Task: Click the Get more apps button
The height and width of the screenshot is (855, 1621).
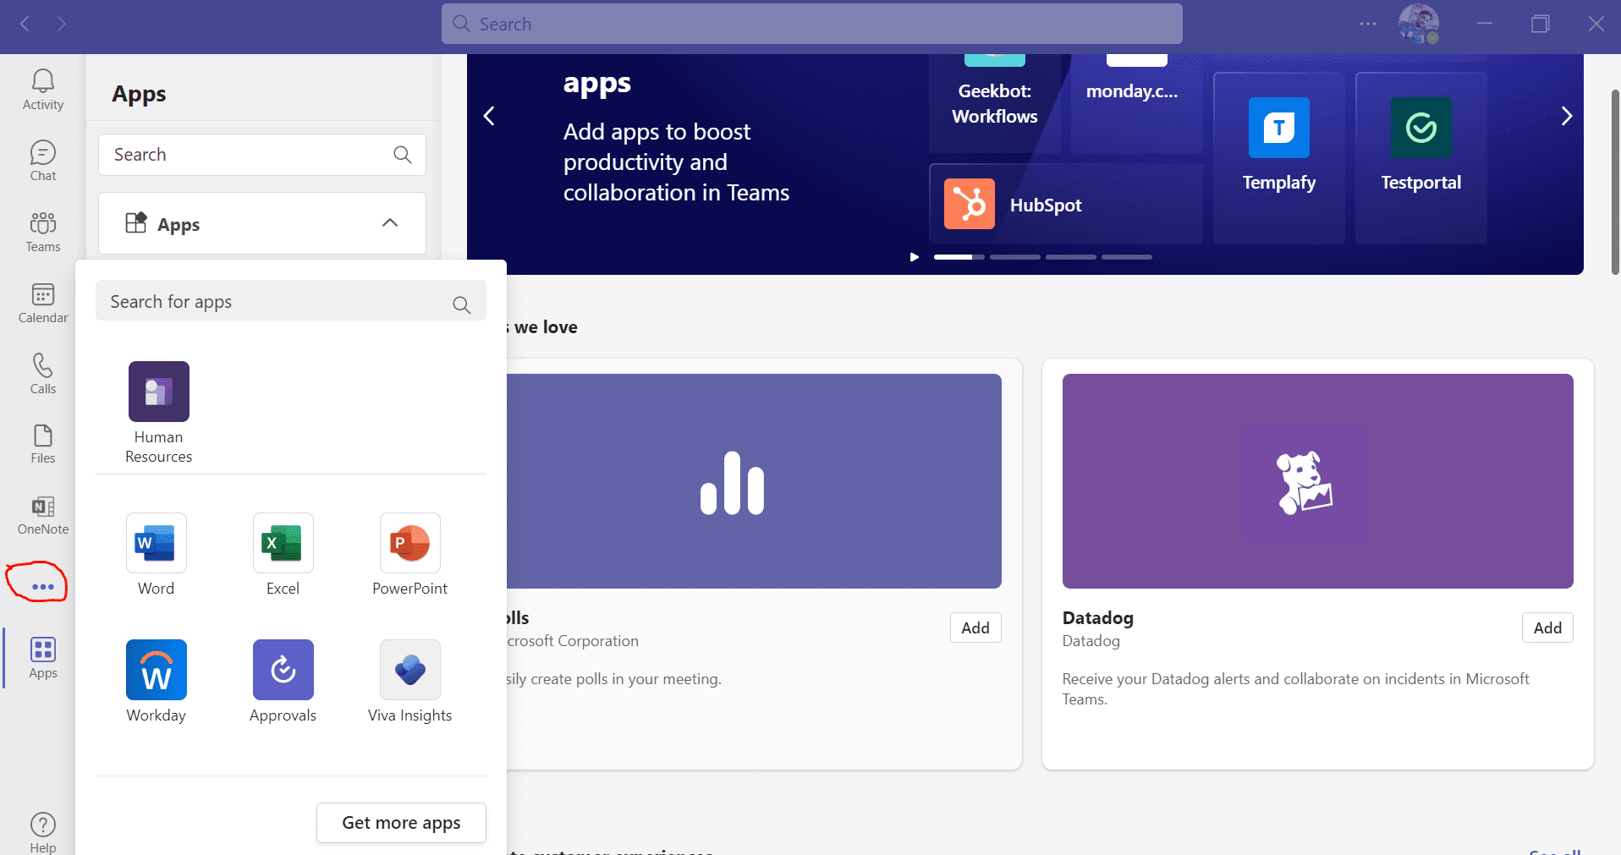Action: (401, 822)
